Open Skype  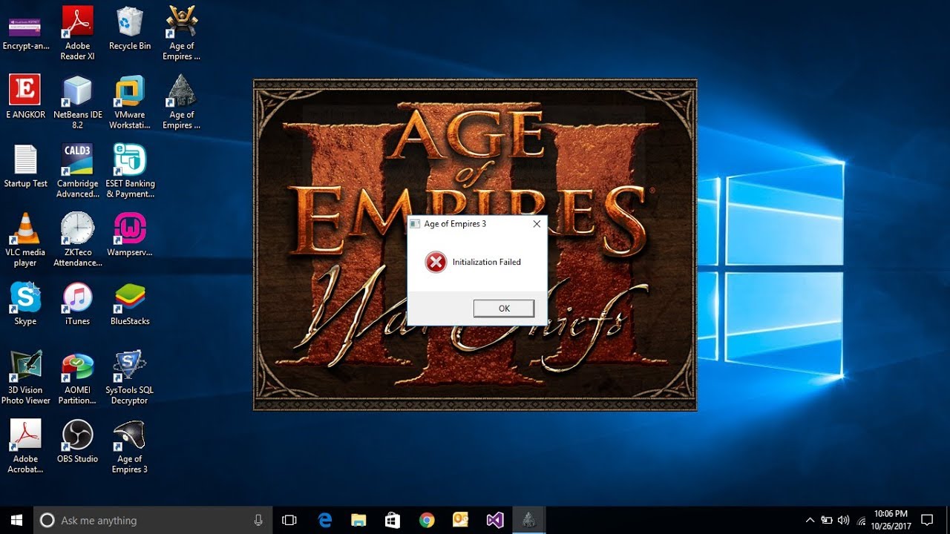pos(25,295)
